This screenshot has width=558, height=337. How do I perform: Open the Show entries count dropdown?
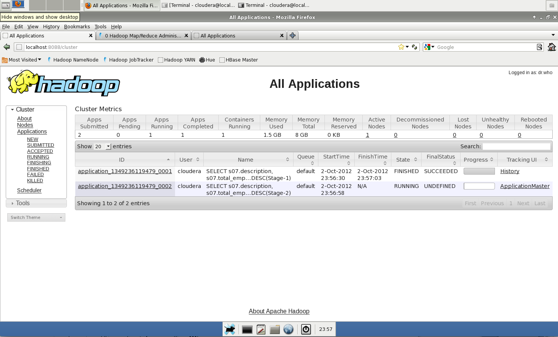pos(102,146)
